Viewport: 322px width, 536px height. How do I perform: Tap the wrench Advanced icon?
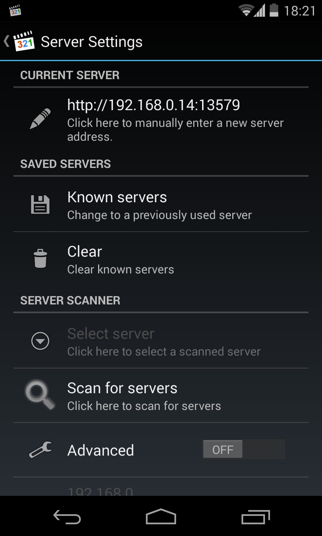(40, 450)
